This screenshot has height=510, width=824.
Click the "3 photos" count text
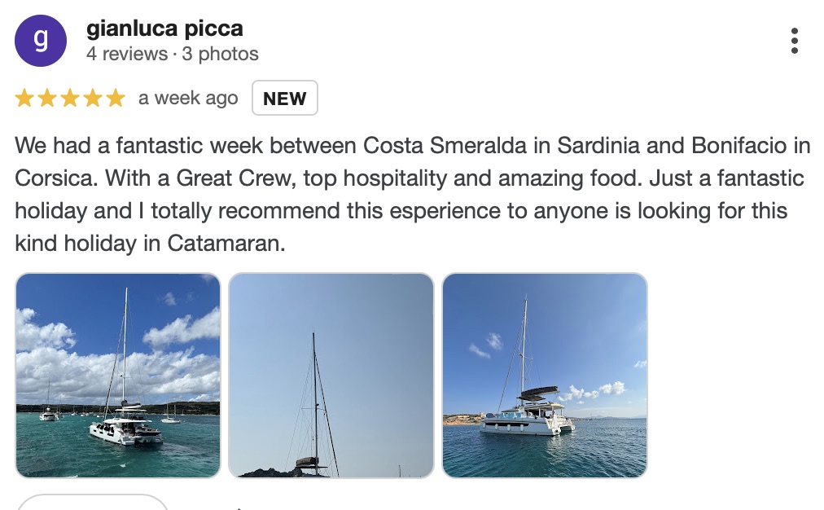[220, 55]
